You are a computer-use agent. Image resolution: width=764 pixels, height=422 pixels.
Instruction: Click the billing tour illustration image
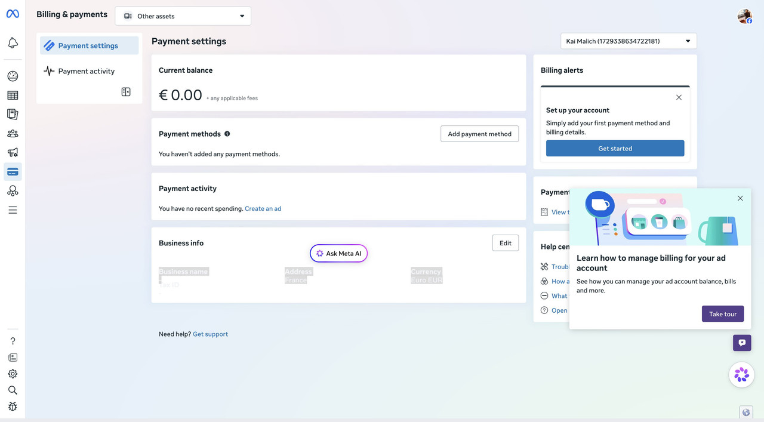(x=660, y=217)
